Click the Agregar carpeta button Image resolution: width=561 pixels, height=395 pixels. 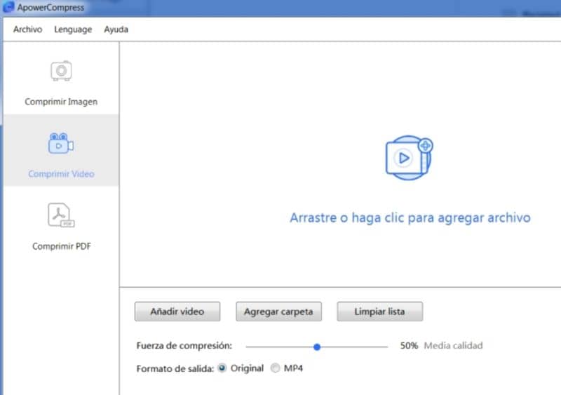[x=278, y=312]
